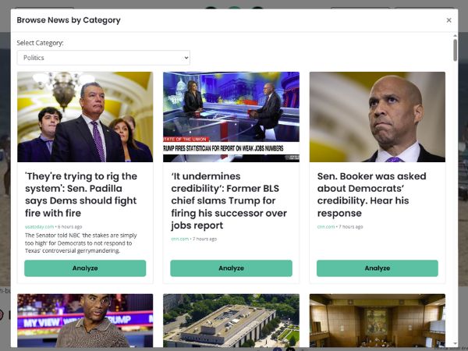Open the Sen. Booker portrait thumbnail
Image resolution: width=468 pixels, height=351 pixels.
pyautogui.click(x=378, y=117)
